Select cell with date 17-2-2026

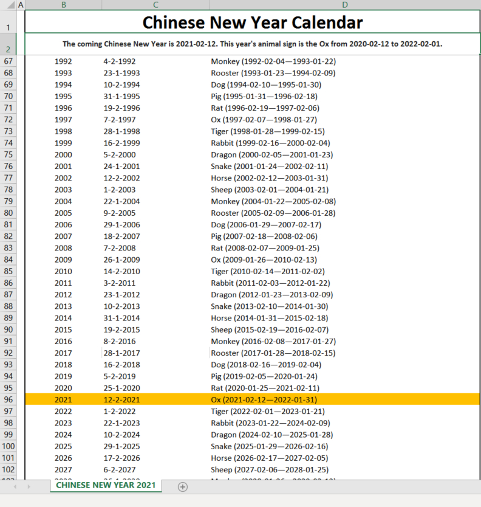[x=155, y=458]
